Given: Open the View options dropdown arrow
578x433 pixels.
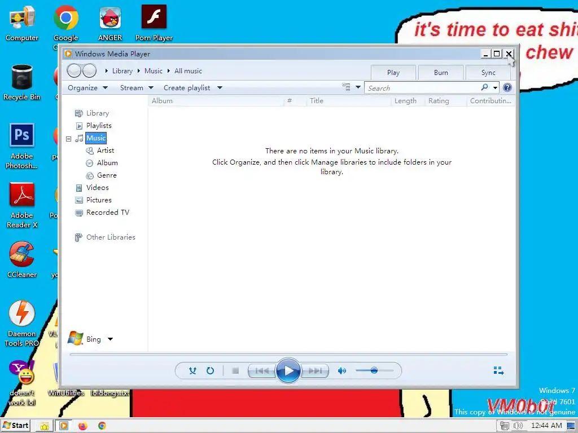Looking at the screenshot, I should (x=357, y=87).
